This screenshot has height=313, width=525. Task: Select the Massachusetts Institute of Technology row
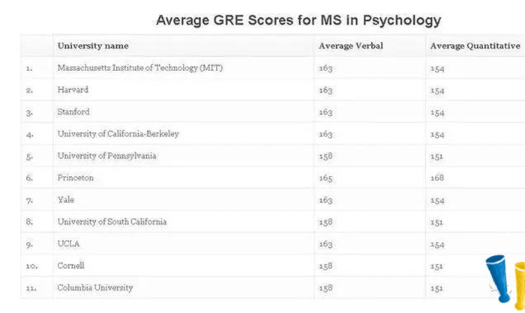[273, 68]
